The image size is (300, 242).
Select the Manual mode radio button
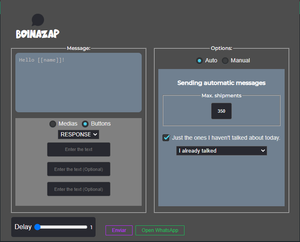[x=225, y=61]
